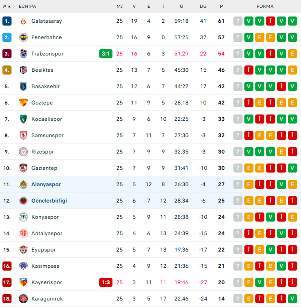Click the Trabzonspor team badge

pos(23,54)
